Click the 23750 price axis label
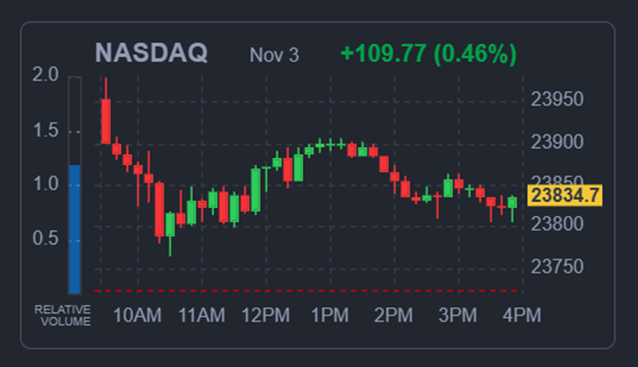Viewport: 638px width, 367px height. click(557, 267)
